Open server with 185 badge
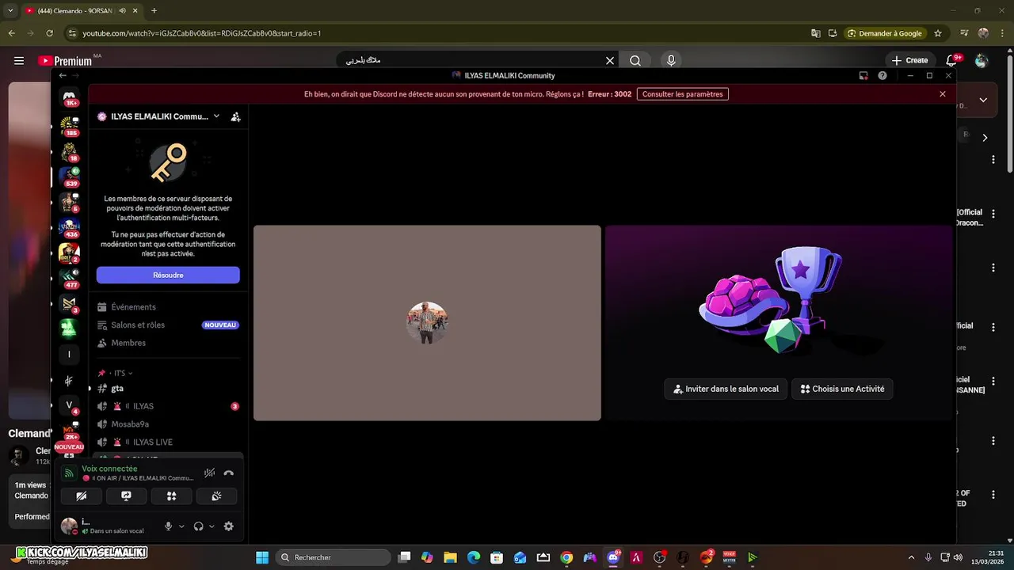The image size is (1014, 570). click(x=70, y=125)
